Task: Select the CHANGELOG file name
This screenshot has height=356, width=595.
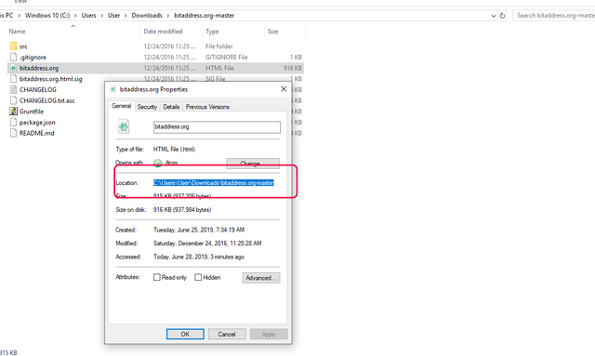Action: pos(38,90)
